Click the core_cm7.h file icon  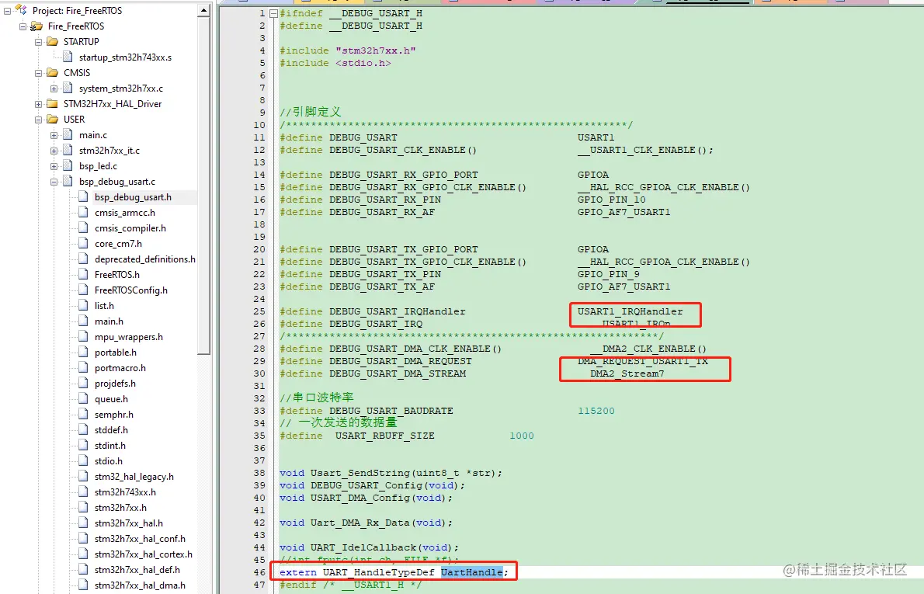(83, 243)
